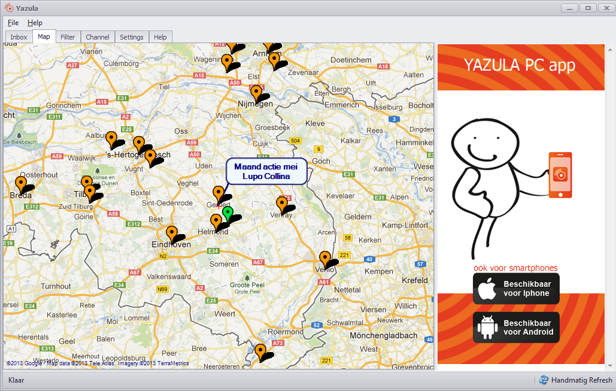This screenshot has height=391, width=616.
Task: Open the Help menu in the menu bar
Action: [35, 23]
